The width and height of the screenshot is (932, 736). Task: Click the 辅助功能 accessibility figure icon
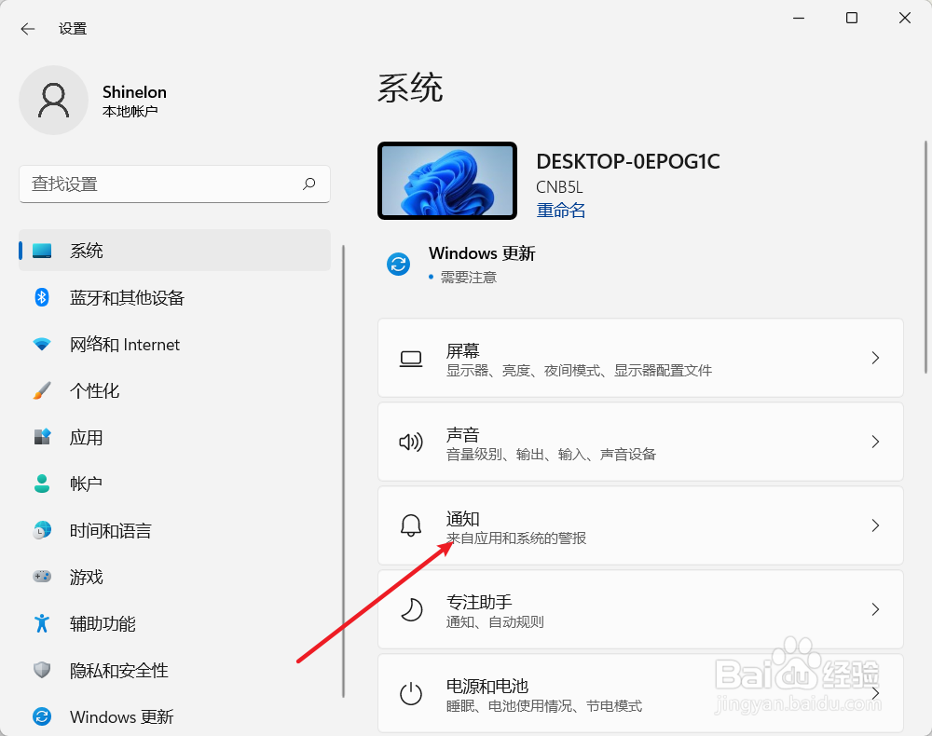[42, 623]
